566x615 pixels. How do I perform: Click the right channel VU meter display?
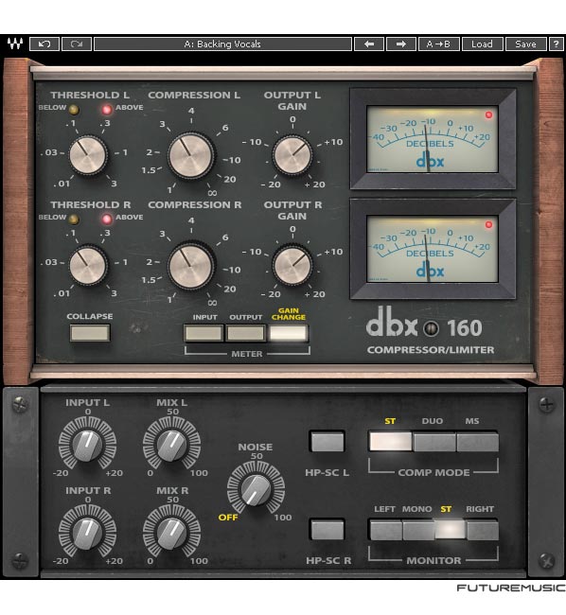coord(433,249)
